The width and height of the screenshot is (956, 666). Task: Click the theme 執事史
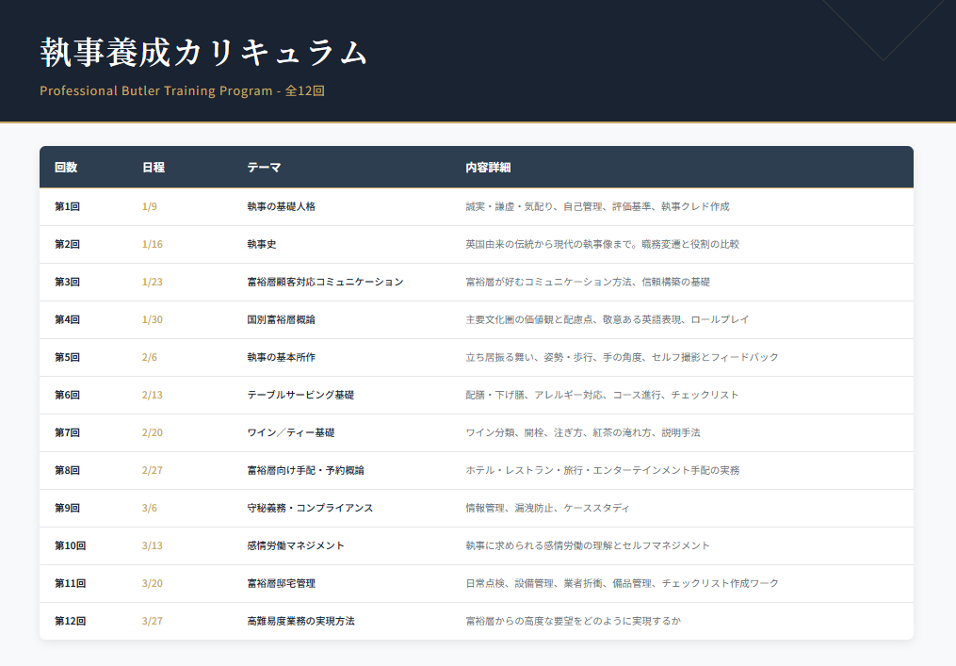tap(262, 245)
